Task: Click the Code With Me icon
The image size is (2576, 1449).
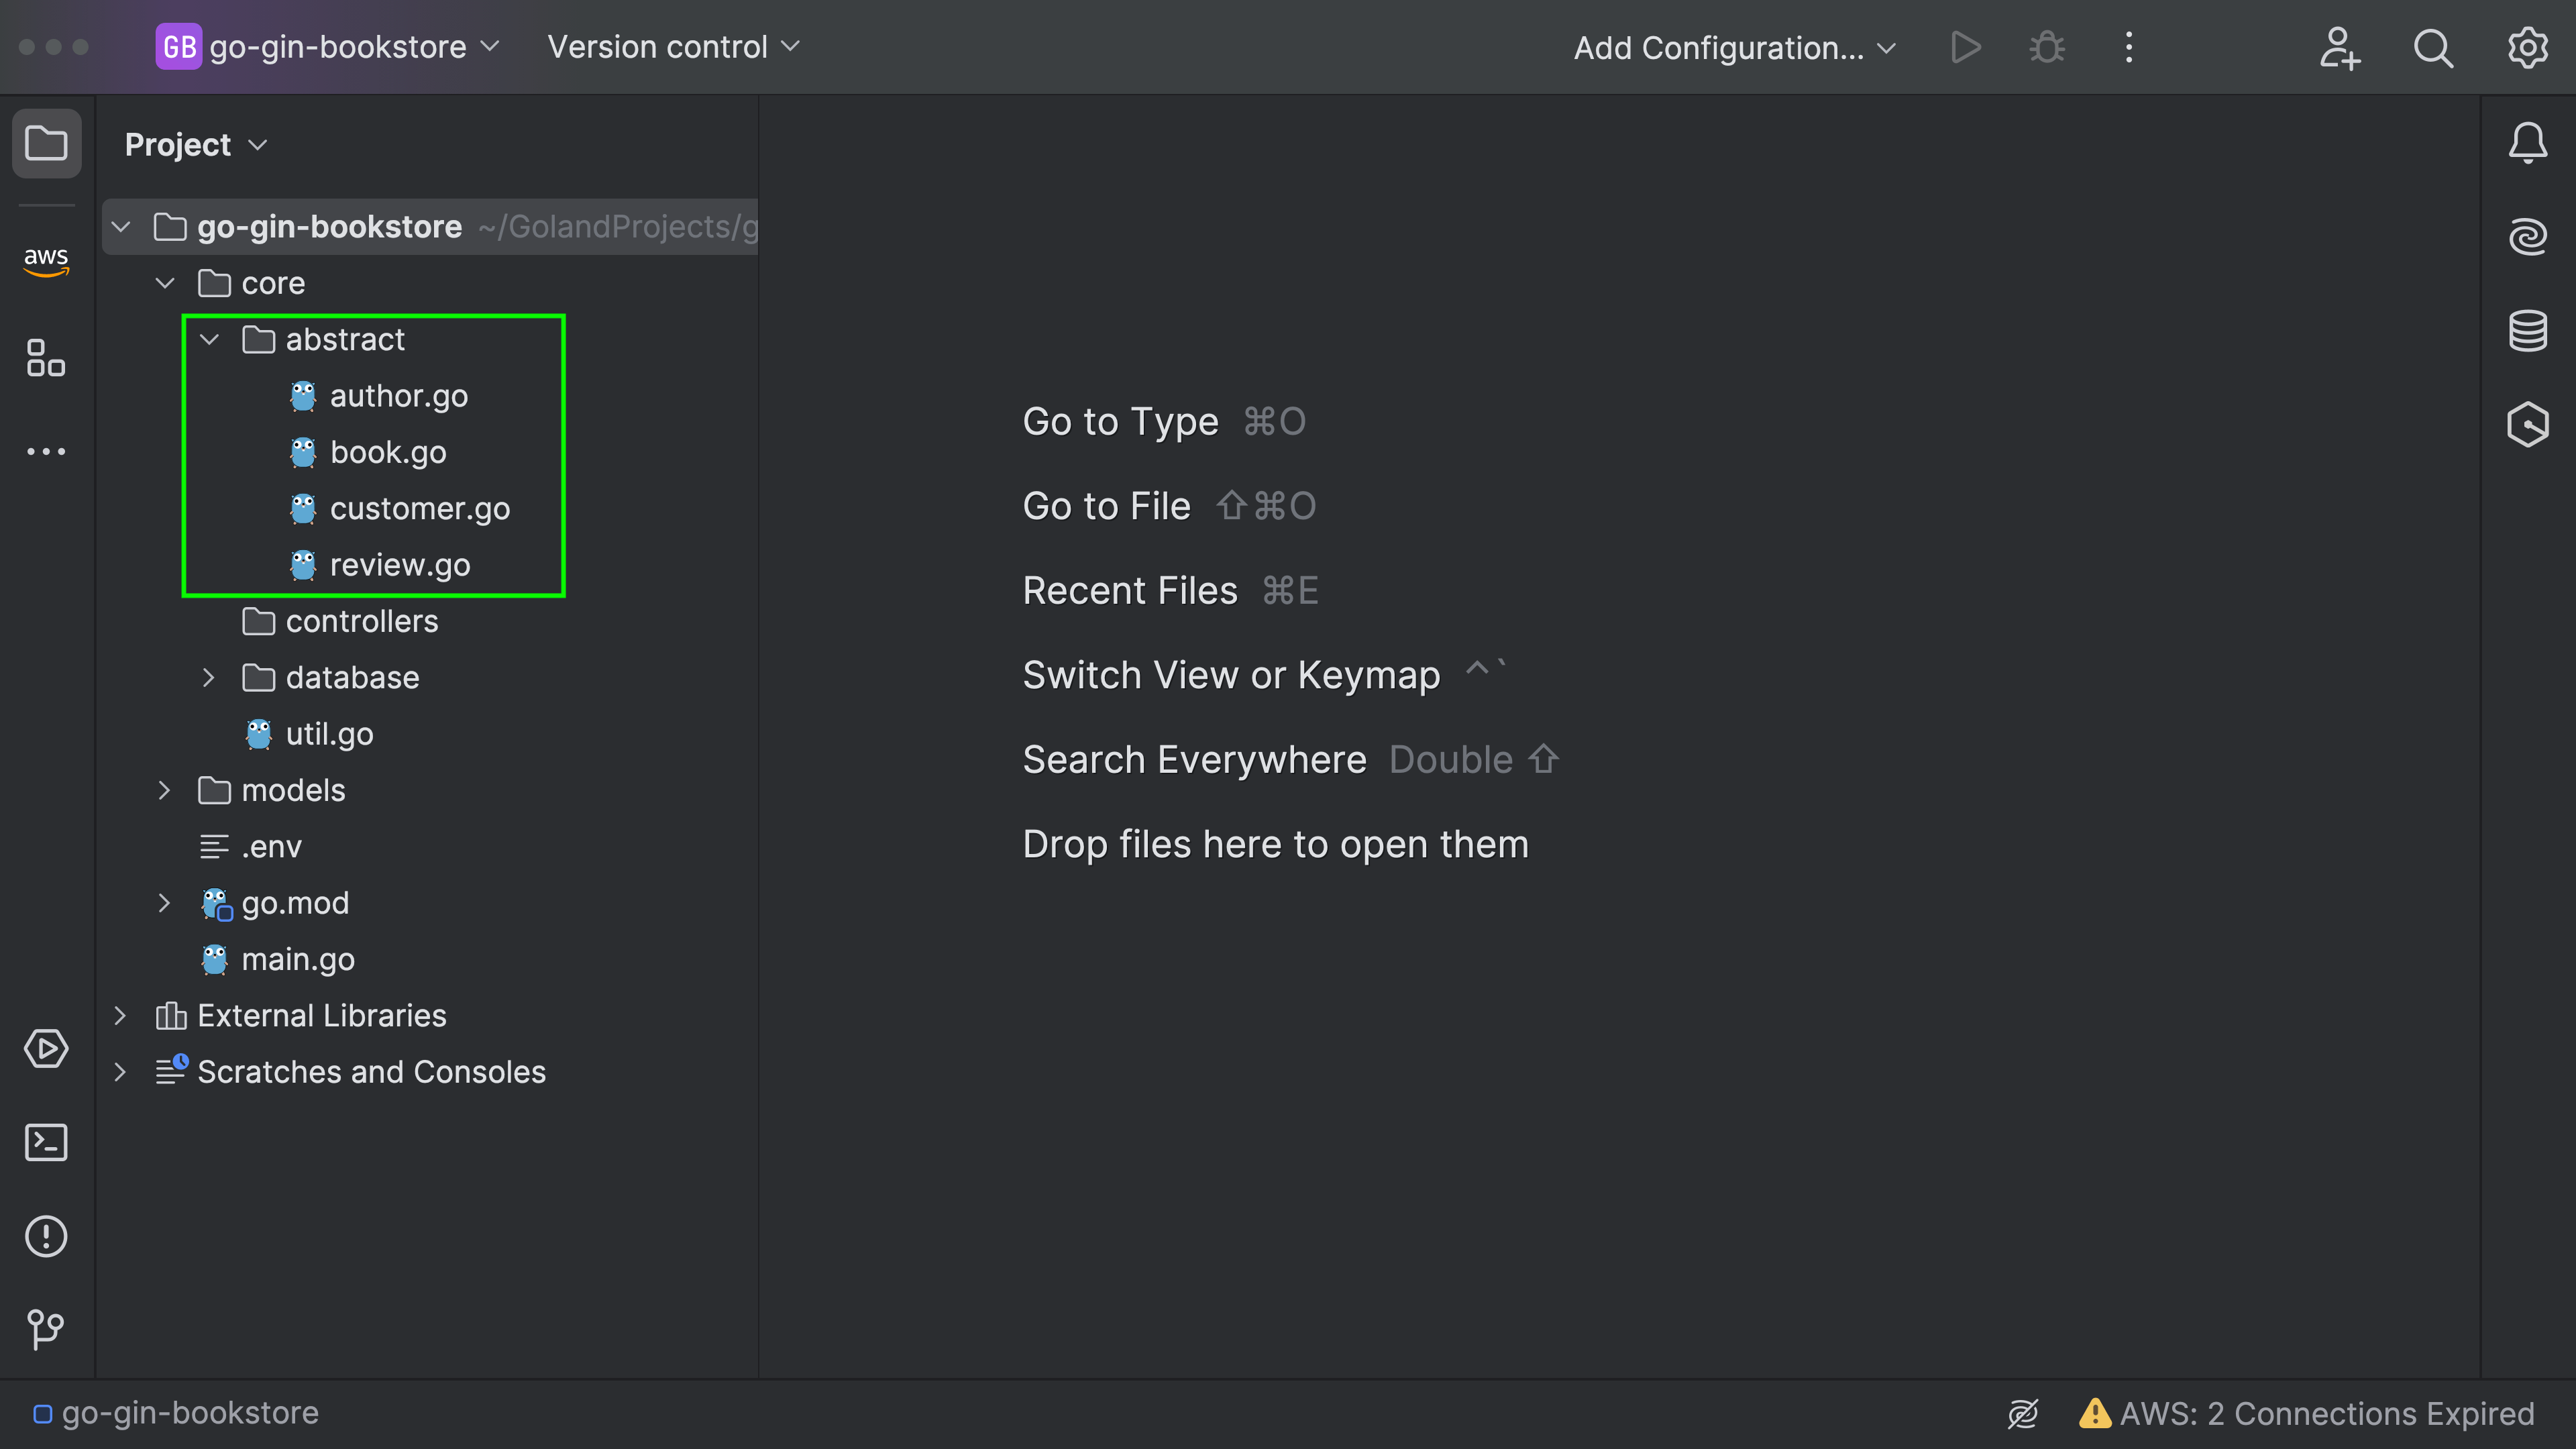Action: click(x=2339, y=47)
